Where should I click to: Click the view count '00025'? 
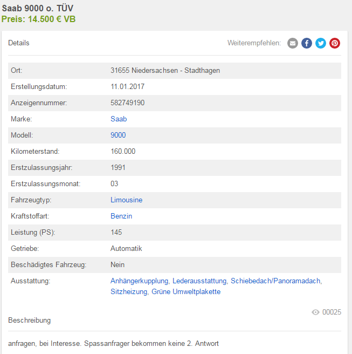(x=332, y=312)
